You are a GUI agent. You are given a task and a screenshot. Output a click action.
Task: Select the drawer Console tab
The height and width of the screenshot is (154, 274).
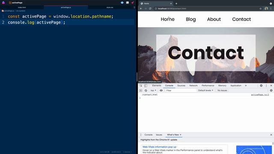tap(149, 135)
